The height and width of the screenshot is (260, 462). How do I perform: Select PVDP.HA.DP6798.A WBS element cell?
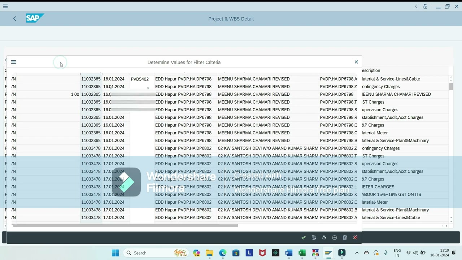point(339,79)
